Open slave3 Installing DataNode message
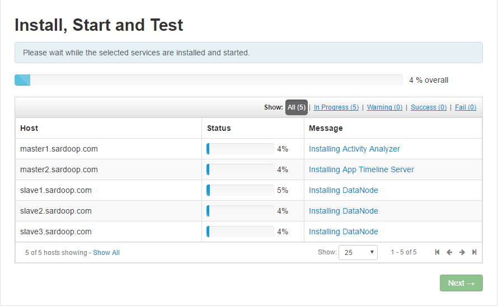The image size is (498, 307). click(x=343, y=232)
